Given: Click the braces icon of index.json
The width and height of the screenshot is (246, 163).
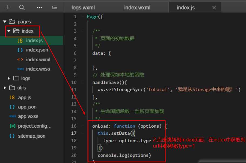Looking at the screenshot, I should 20,50.
